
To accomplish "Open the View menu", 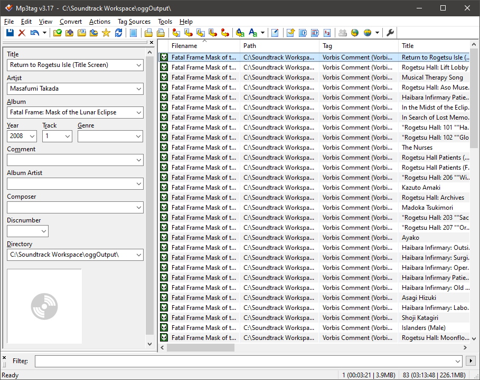I will pos(45,22).
